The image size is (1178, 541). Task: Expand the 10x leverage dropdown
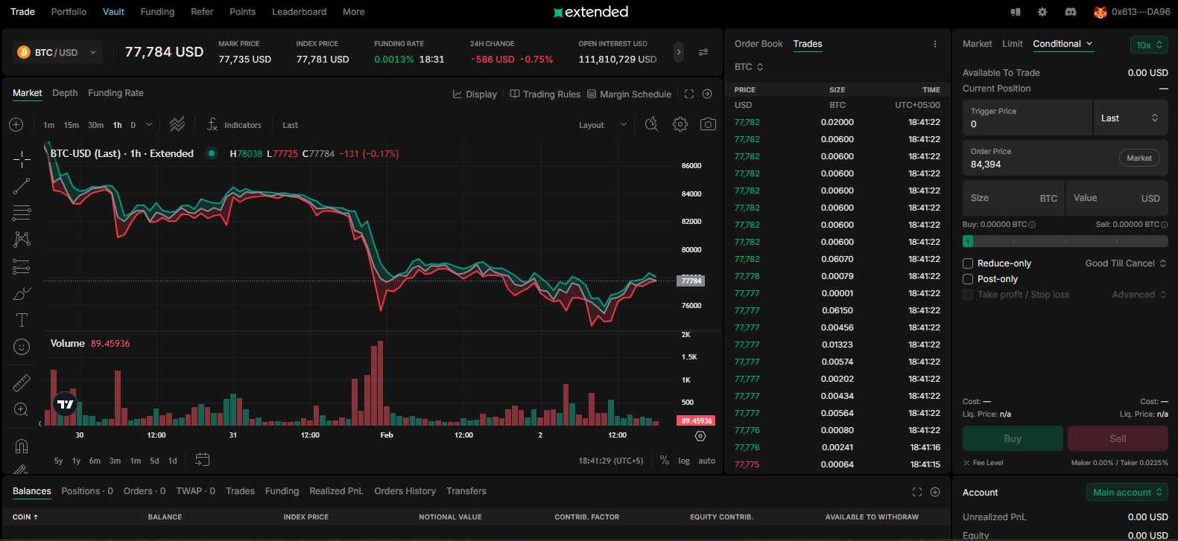click(1148, 45)
